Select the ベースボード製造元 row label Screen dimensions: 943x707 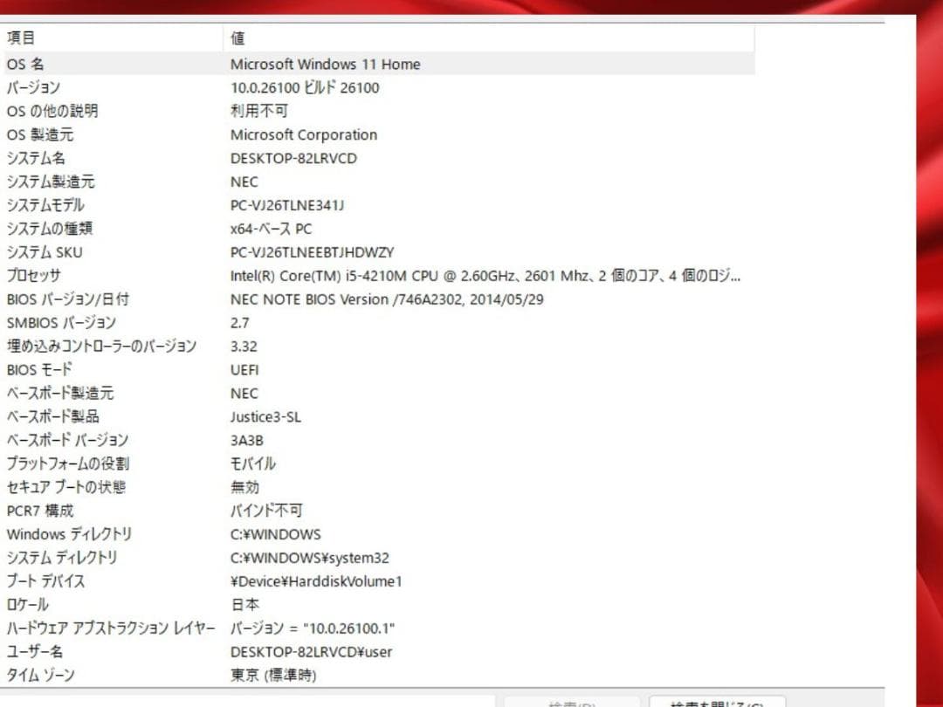(60, 393)
